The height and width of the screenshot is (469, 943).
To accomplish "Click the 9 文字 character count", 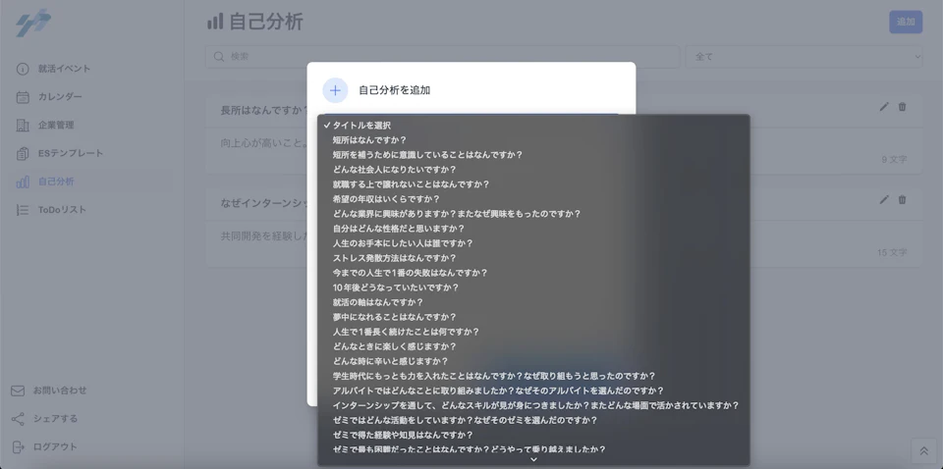I will click(x=894, y=160).
